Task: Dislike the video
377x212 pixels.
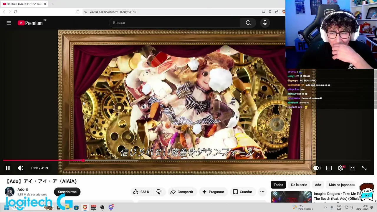Action: 159,192
